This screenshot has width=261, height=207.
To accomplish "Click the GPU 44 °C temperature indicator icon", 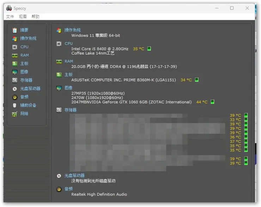I will pos(212,102).
